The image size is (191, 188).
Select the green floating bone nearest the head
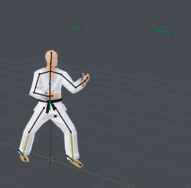76,27
